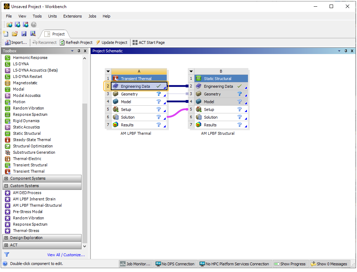Toggle auto-hide pin on Project Schematic
This screenshot has width=357, height=272.
click(x=345, y=51)
